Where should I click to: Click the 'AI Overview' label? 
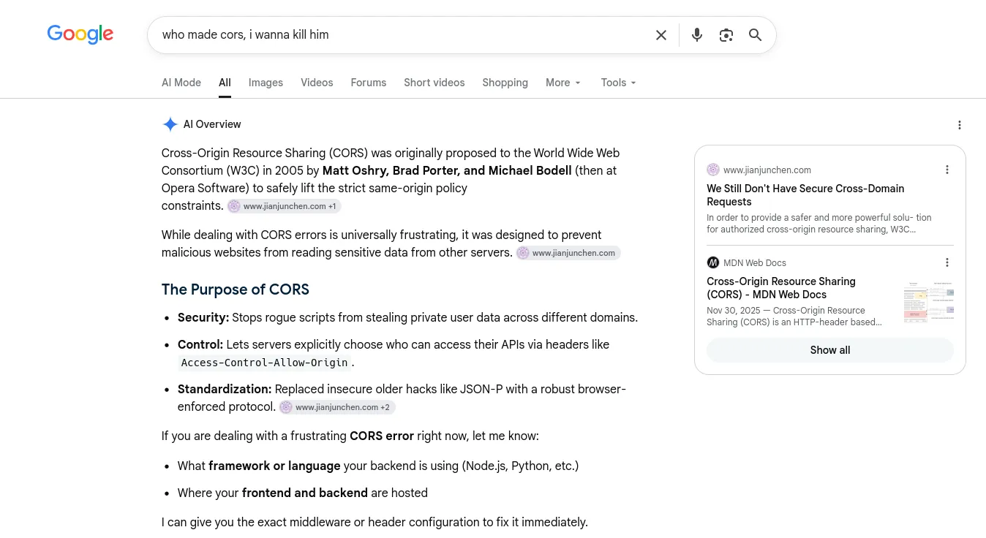[x=212, y=124]
